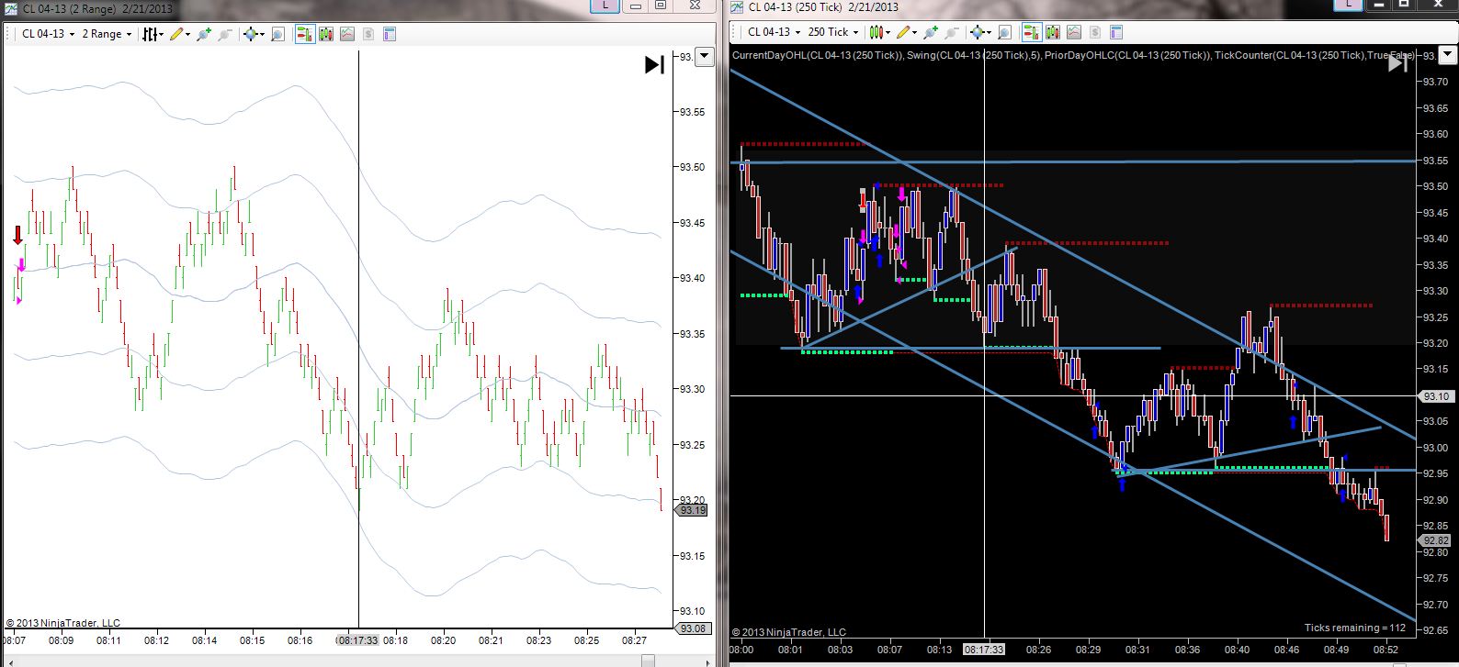1459x667 pixels.
Task: Click zoom out icon in 250 Tick toolbar
Action: click(952, 32)
